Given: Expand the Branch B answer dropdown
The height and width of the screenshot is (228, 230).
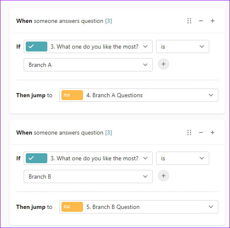Looking at the screenshot, I should coord(88,177).
